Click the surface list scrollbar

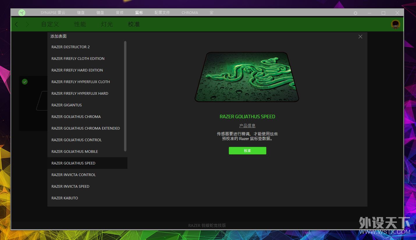(125, 96)
